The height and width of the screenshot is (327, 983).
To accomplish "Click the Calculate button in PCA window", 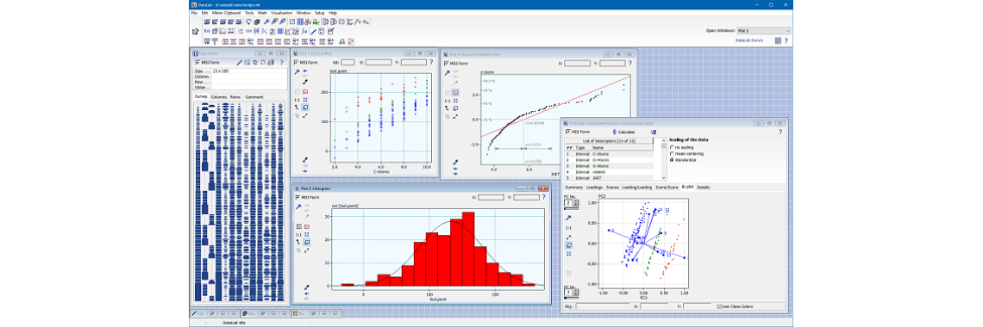I will coord(623,132).
